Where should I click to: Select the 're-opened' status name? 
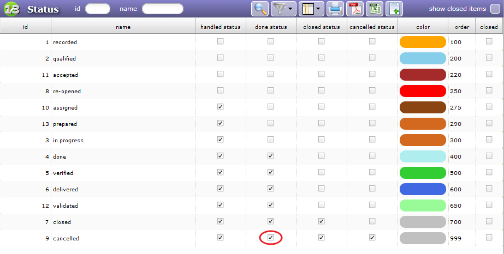67,92
